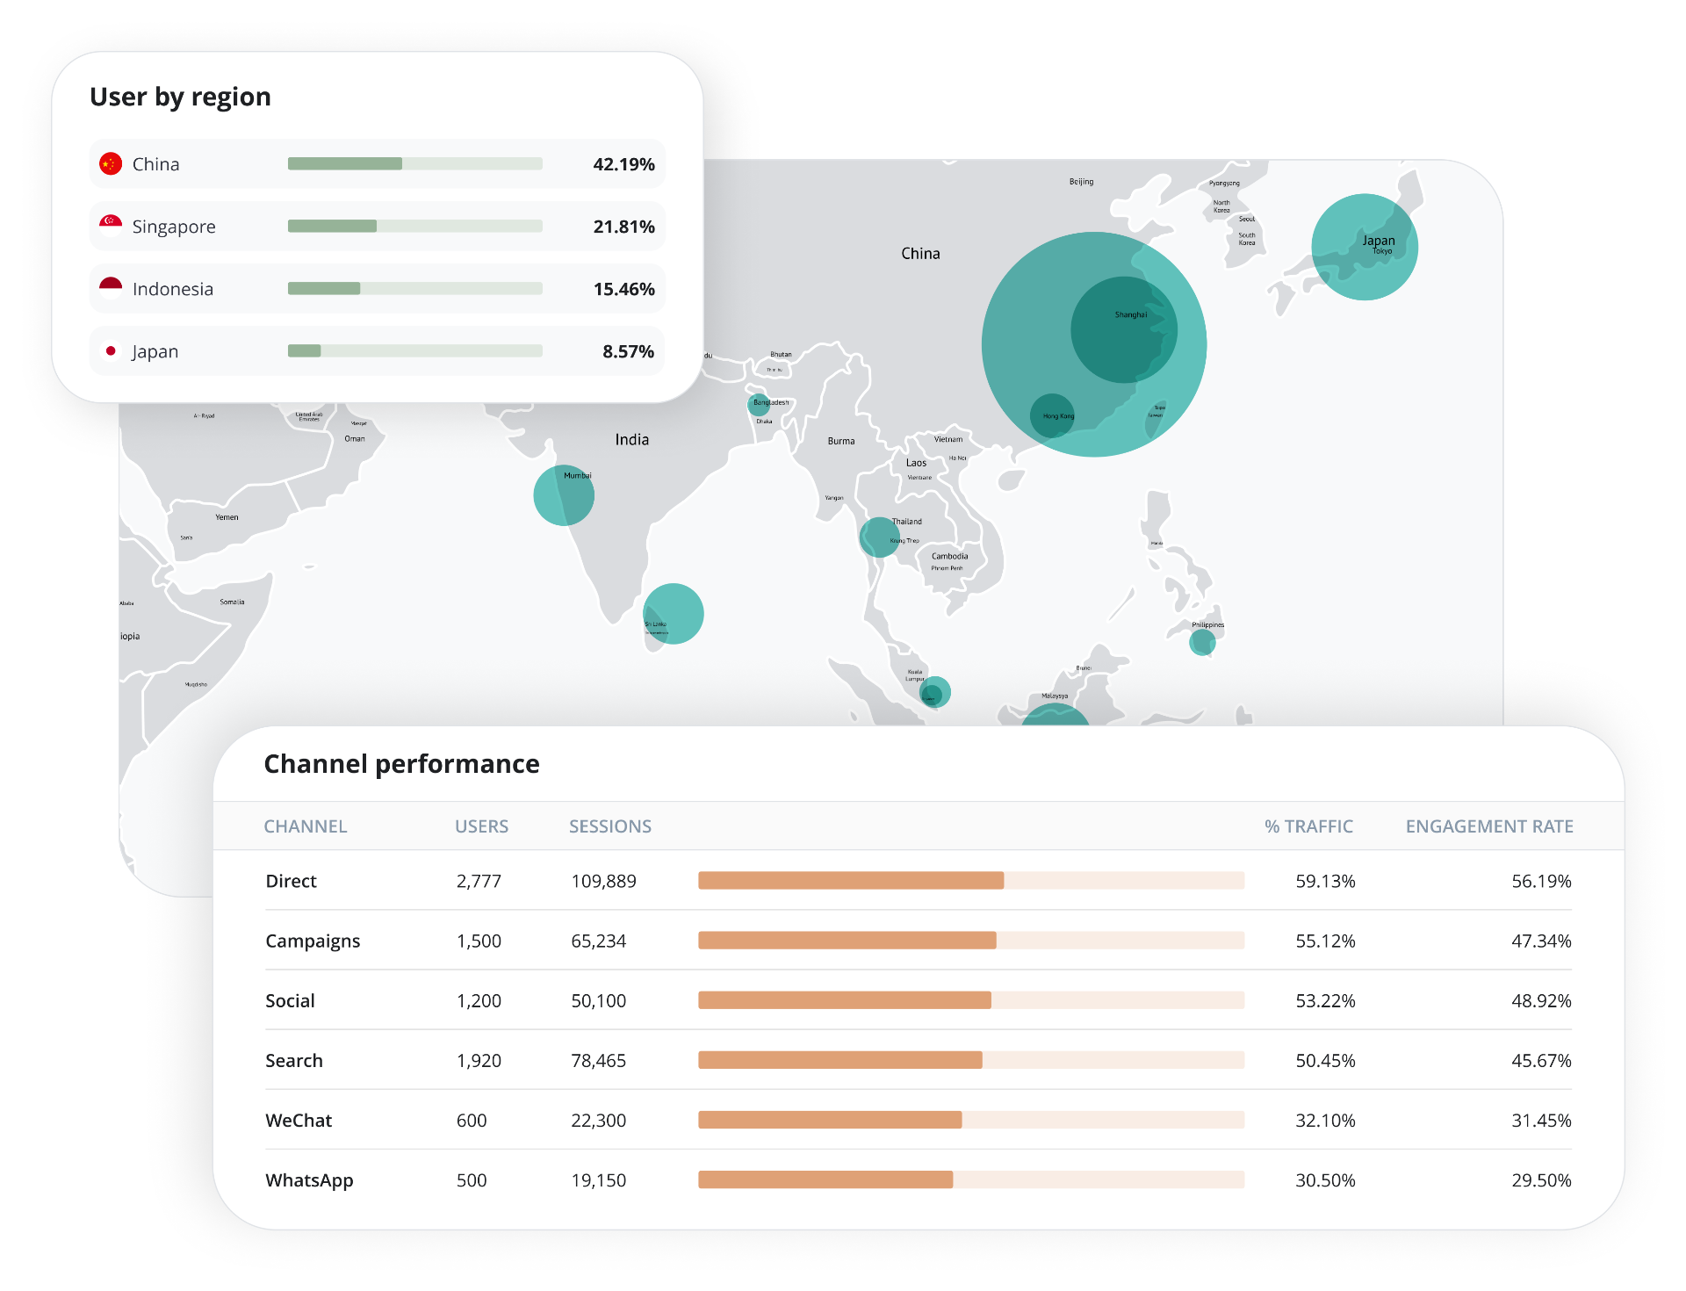The height and width of the screenshot is (1291, 1686).
Task: Click the Japan region progress bar
Action: 415,350
